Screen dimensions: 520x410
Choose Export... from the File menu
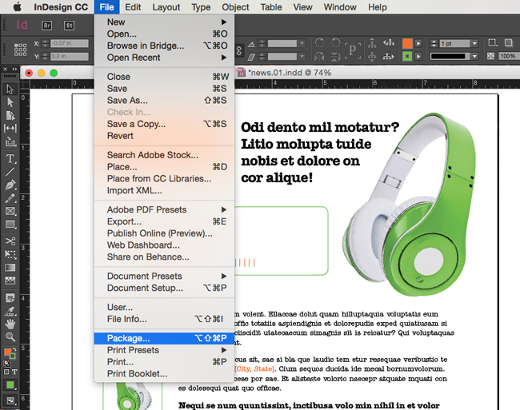[x=164, y=221]
